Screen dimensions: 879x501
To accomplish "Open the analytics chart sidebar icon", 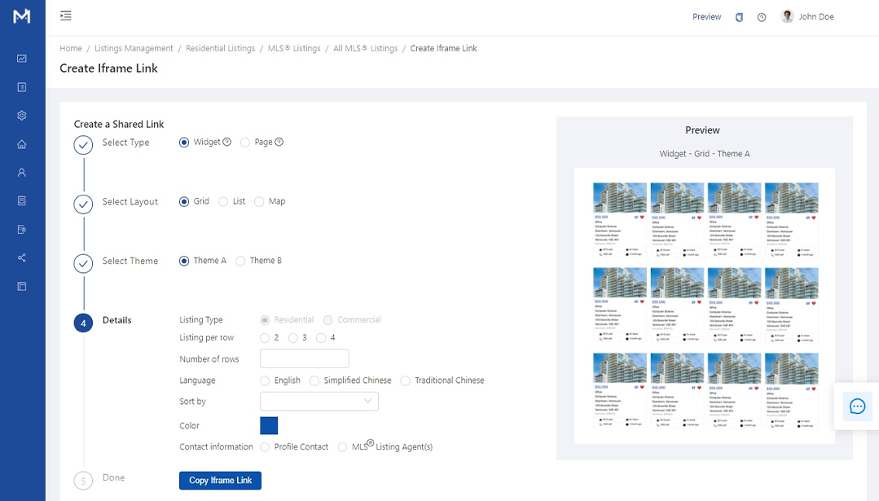I will (x=22, y=59).
